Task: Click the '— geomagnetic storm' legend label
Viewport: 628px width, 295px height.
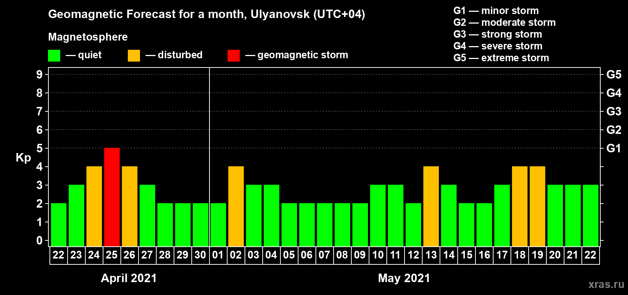Action: pos(297,55)
